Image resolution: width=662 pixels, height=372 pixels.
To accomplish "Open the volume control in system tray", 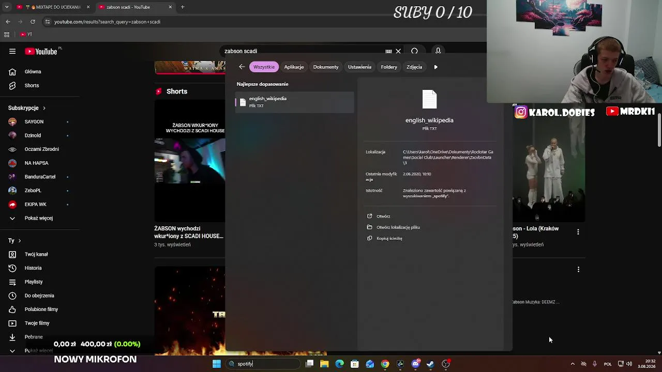I will click(x=629, y=364).
